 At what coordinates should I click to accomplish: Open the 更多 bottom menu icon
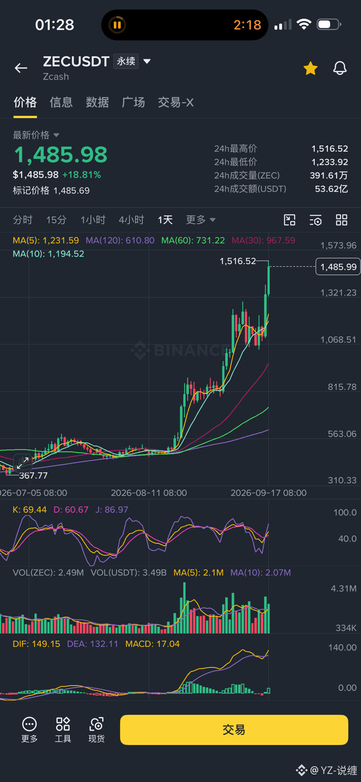point(30,730)
